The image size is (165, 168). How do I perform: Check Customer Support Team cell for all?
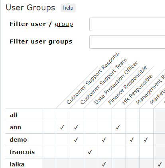77,115
